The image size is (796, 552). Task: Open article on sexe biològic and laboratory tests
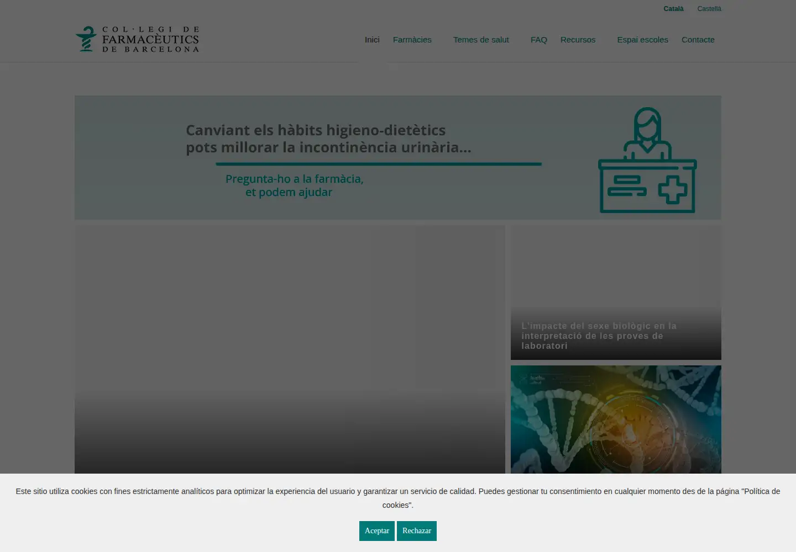coord(616,293)
